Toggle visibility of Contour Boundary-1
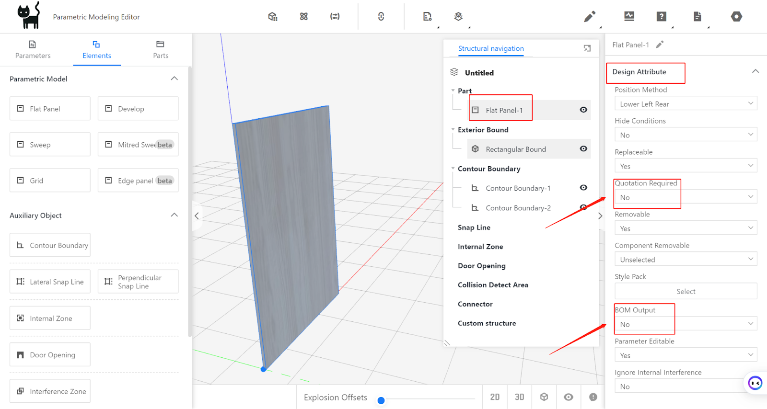This screenshot has height=409, width=767. (x=583, y=188)
